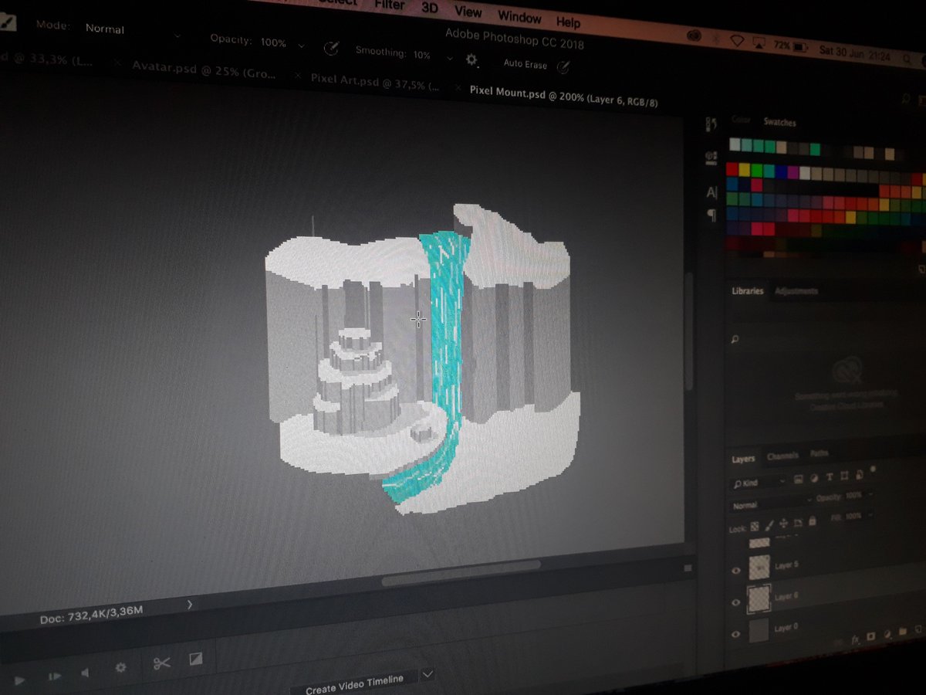Toggle pressure for size icon beside Auto Erase
Image resolution: width=926 pixels, height=695 pixels.
coord(563,67)
